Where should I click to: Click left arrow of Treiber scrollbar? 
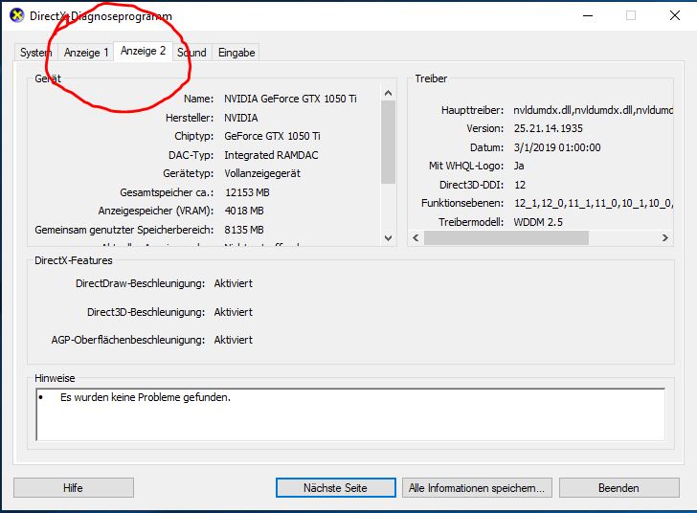click(416, 237)
